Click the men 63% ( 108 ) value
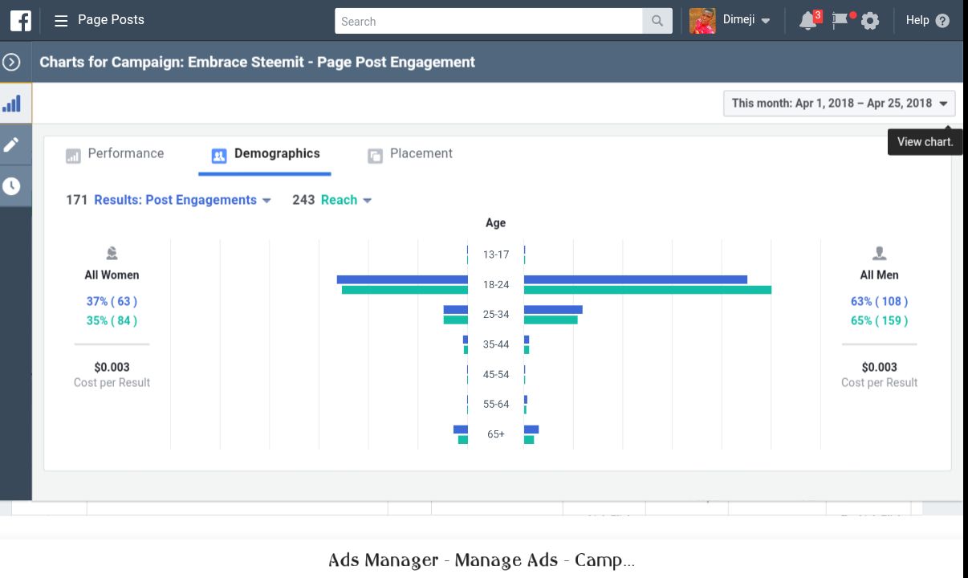Viewport: 968px width, 578px height. [x=880, y=301]
